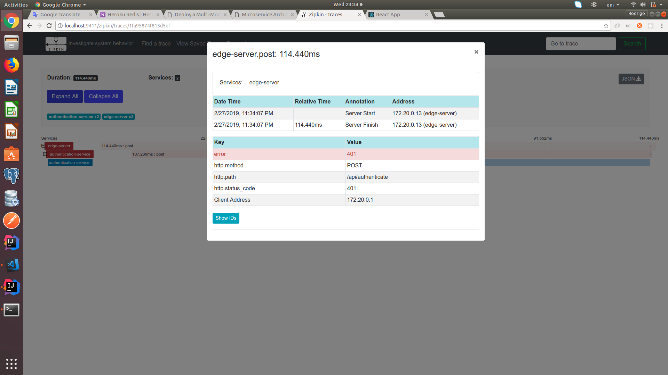Open the Terminal from the dock
The height and width of the screenshot is (375, 668).
point(11,310)
